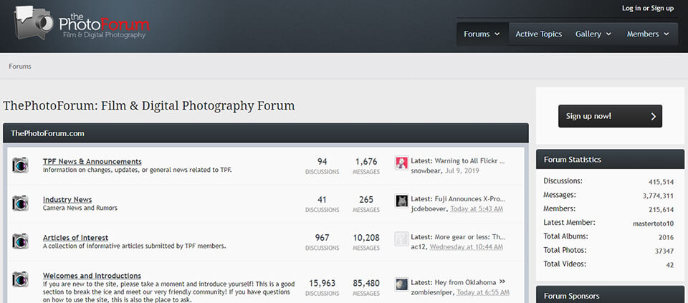
Task: Click timestamp Wednesday at 10:44 AM
Action: 466,247
